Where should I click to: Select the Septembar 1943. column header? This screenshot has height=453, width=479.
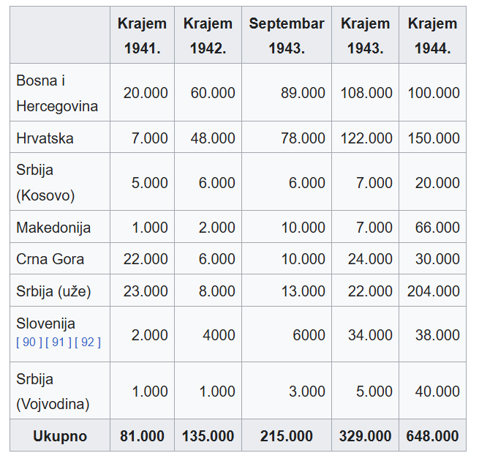286,36
